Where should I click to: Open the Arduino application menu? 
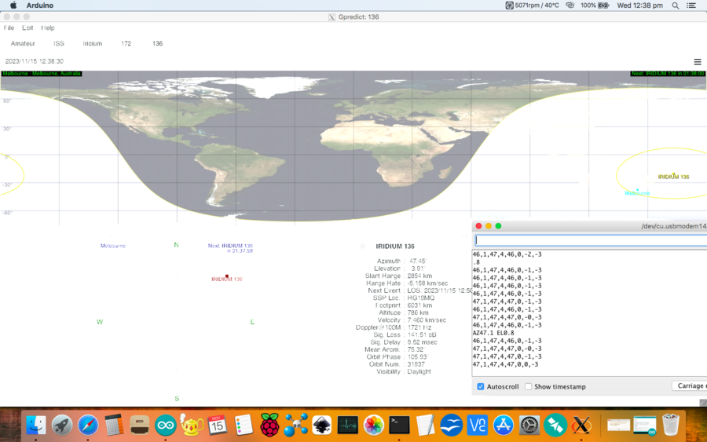(x=39, y=5)
